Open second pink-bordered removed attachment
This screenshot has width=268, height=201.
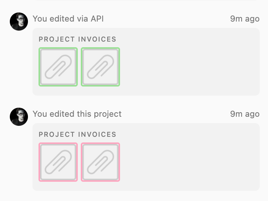(100, 162)
